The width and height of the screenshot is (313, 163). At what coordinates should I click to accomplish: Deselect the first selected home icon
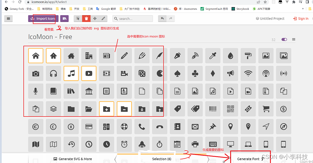(x=35, y=56)
